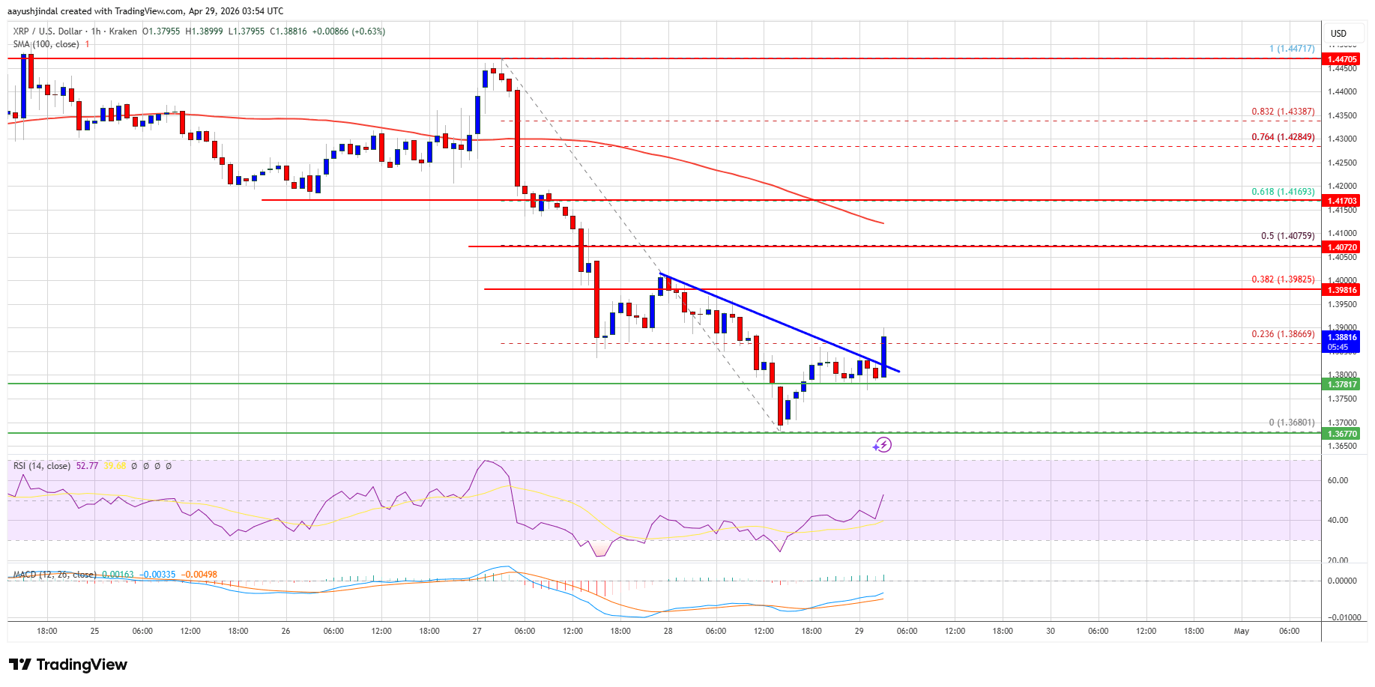Click the purple lightning event icon
Screen dimensions: 1375x687
click(883, 445)
